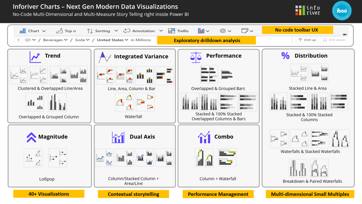Open the United States breadcrumb dropdown

click(112, 40)
